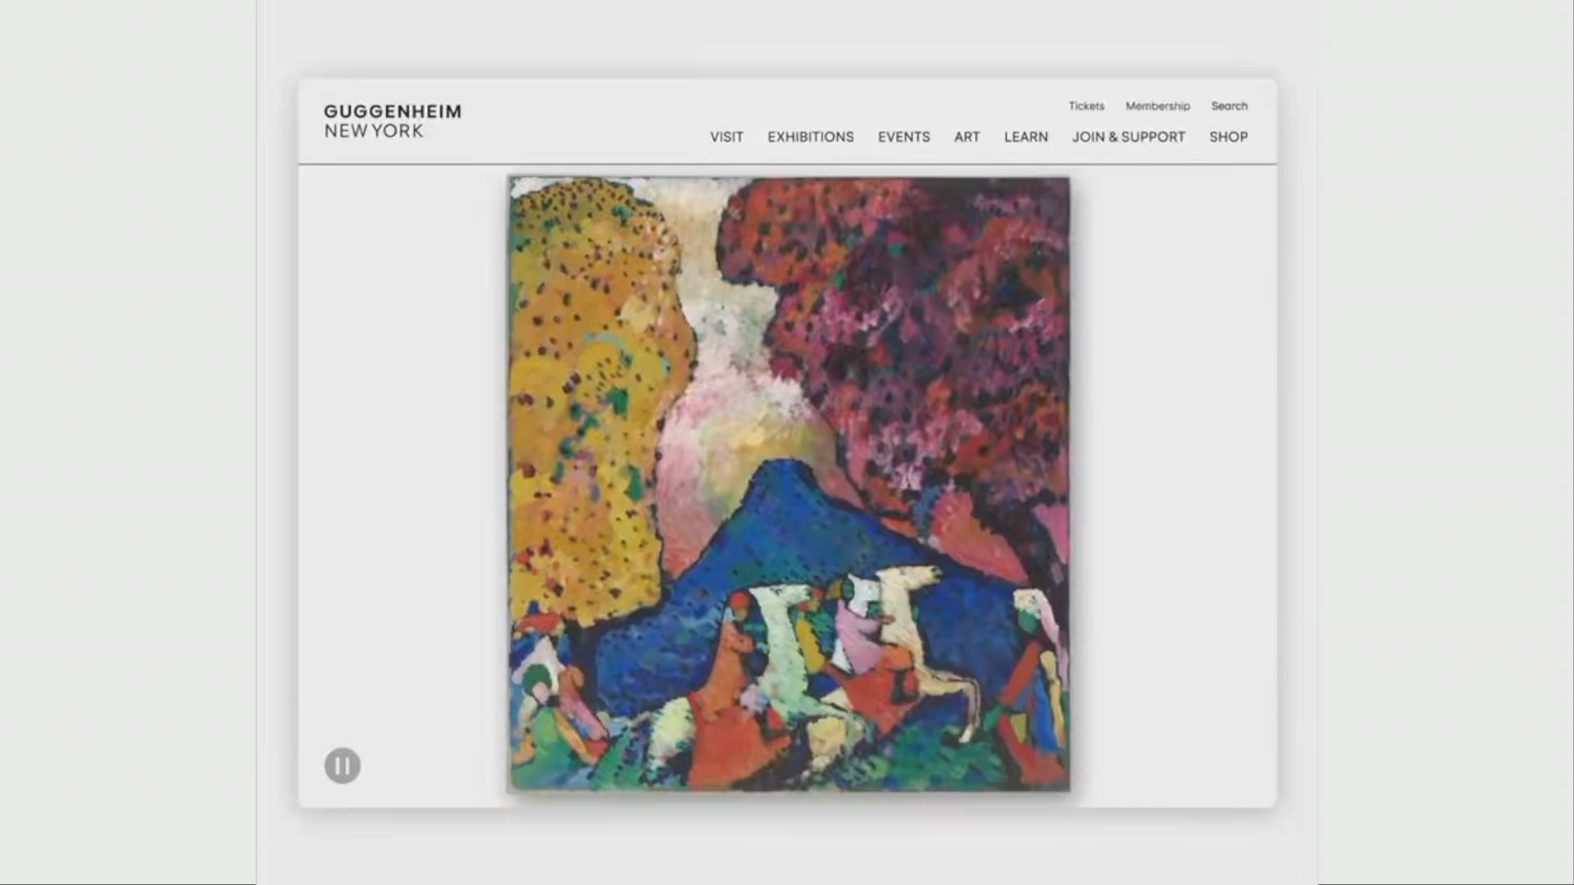This screenshot has height=885, width=1574.
Task: Open the VISIT menu
Action: [726, 137]
